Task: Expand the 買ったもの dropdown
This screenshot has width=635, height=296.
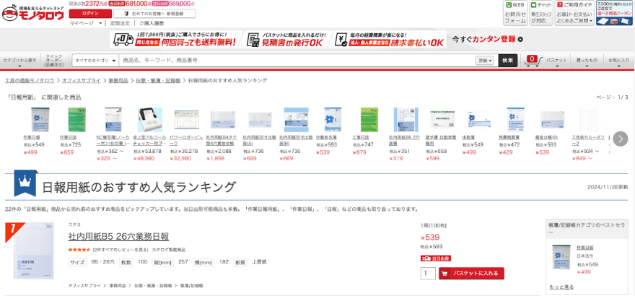Action: pyautogui.click(x=587, y=61)
